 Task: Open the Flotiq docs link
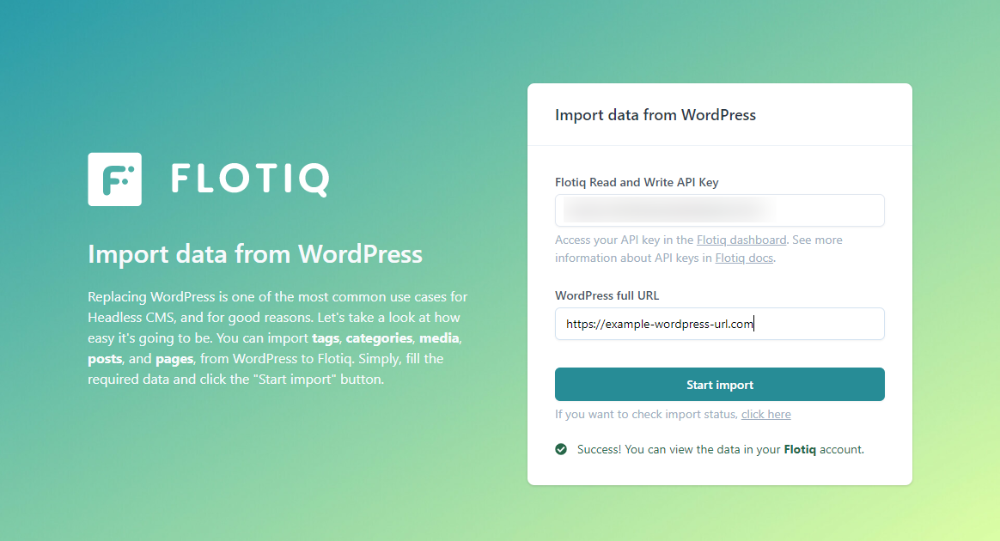tap(744, 258)
